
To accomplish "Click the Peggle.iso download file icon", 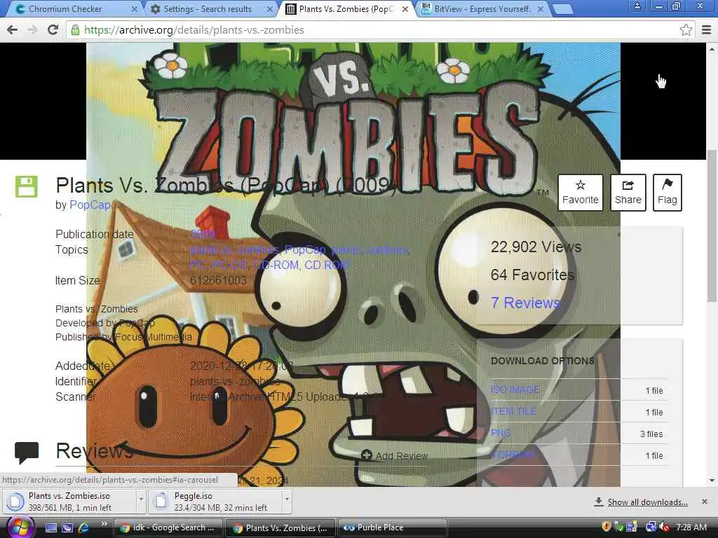I will point(161,502).
